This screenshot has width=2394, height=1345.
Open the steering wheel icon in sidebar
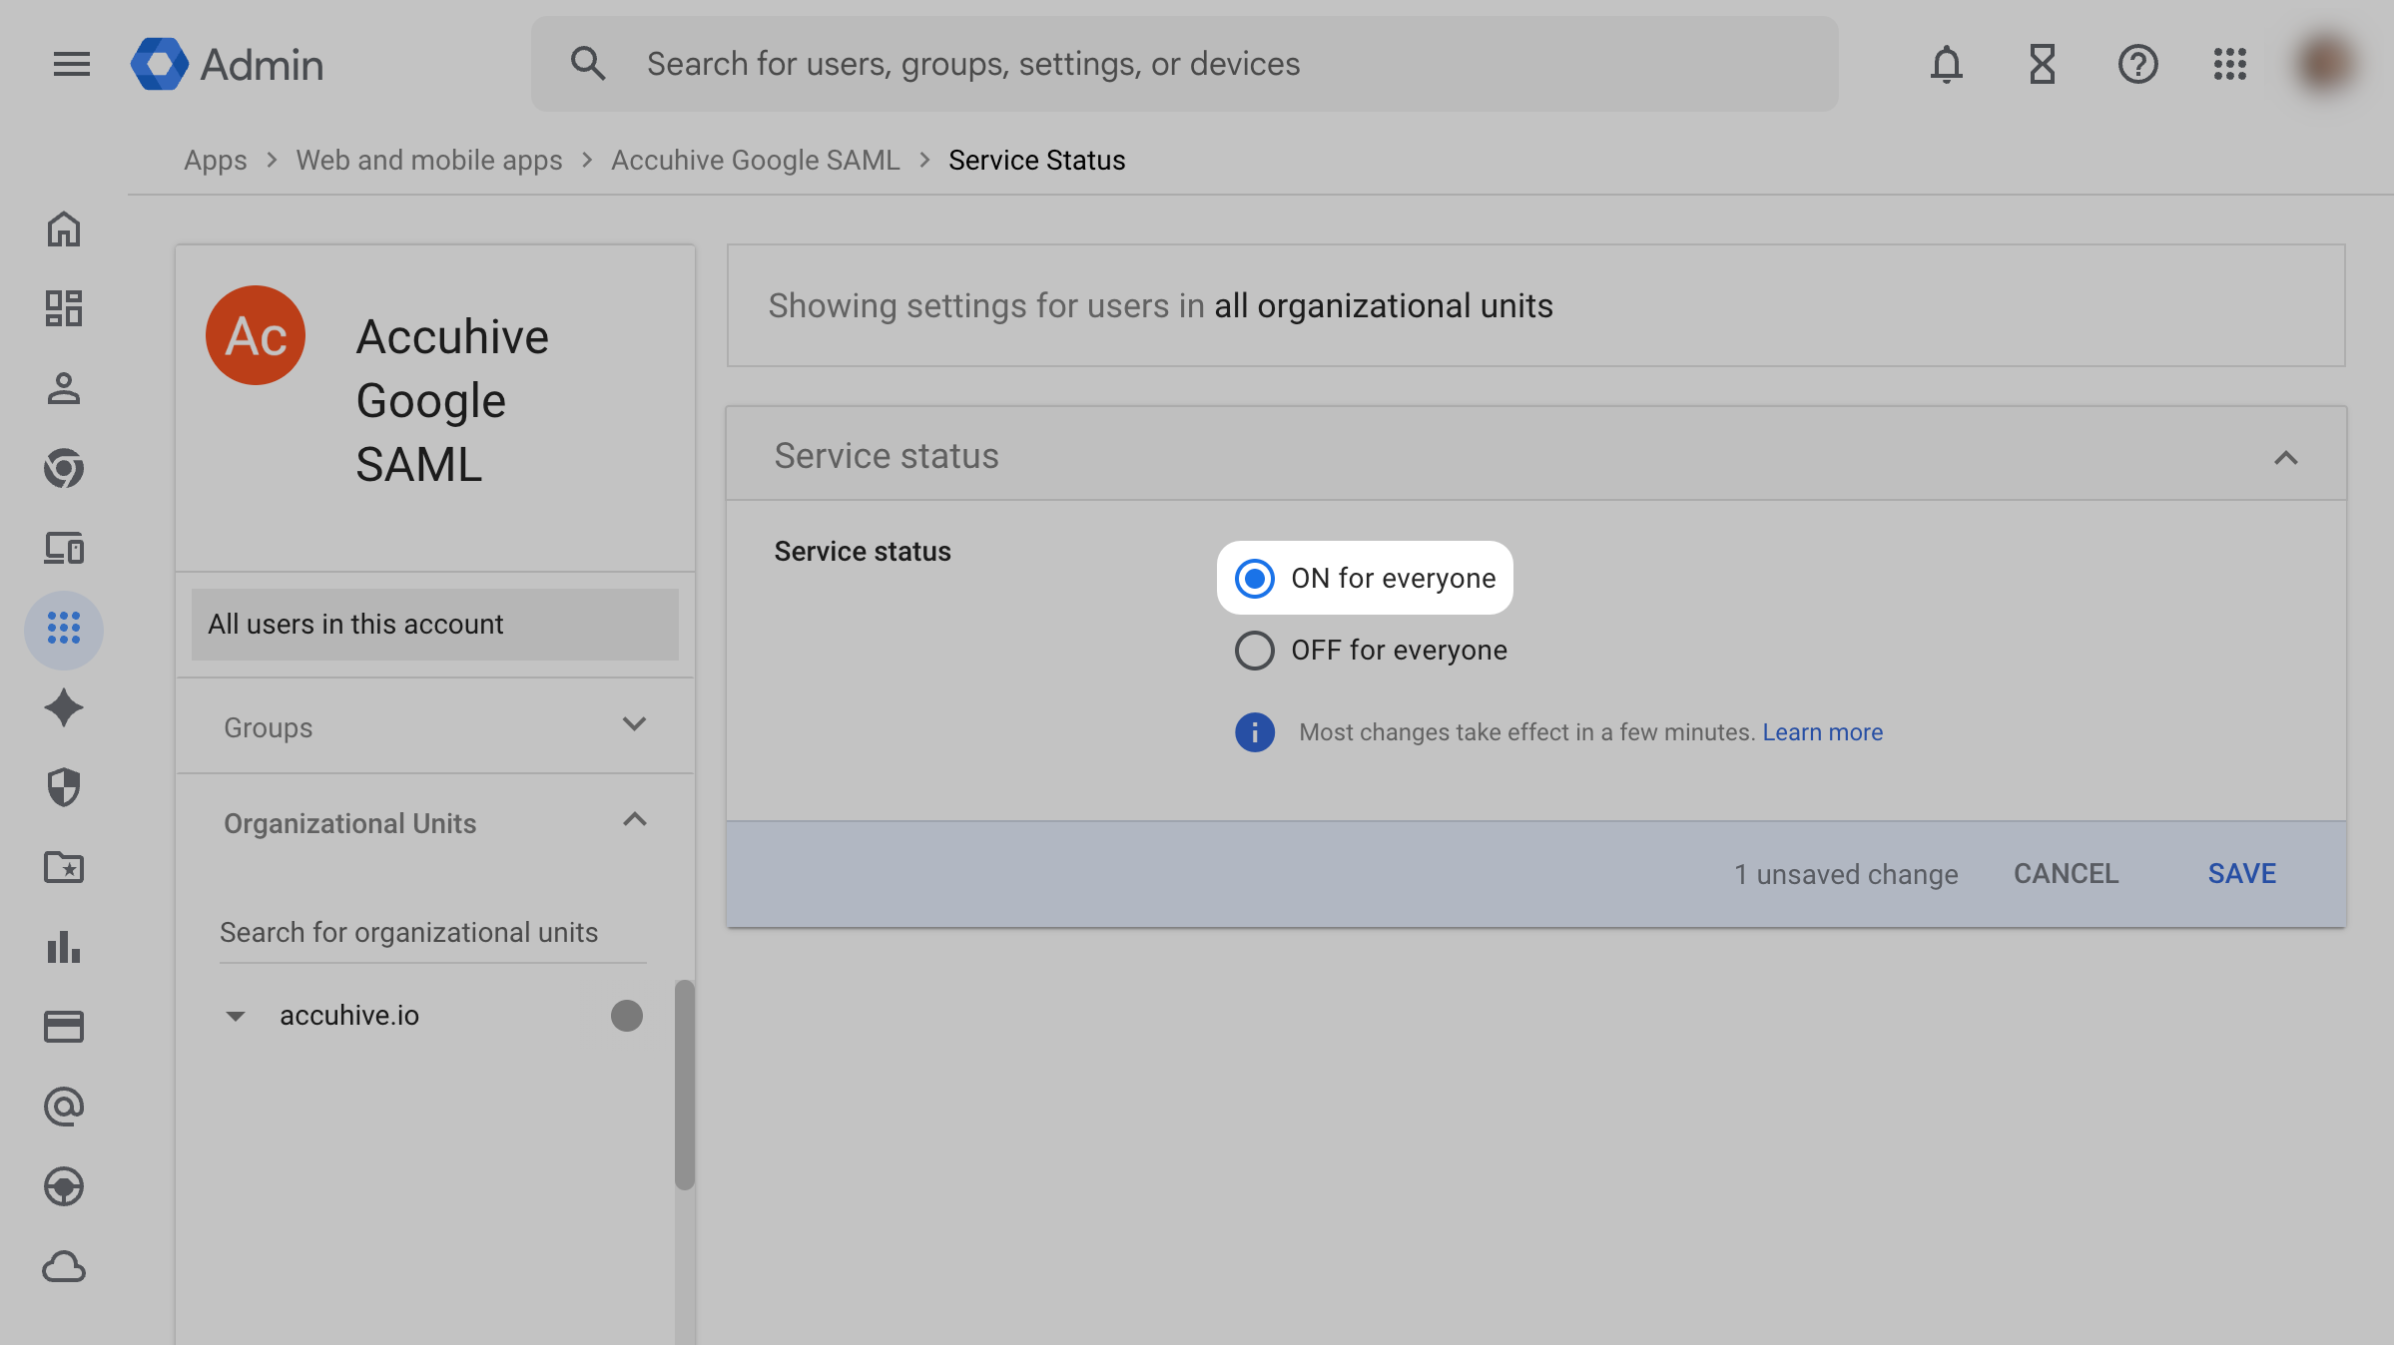64,1186
